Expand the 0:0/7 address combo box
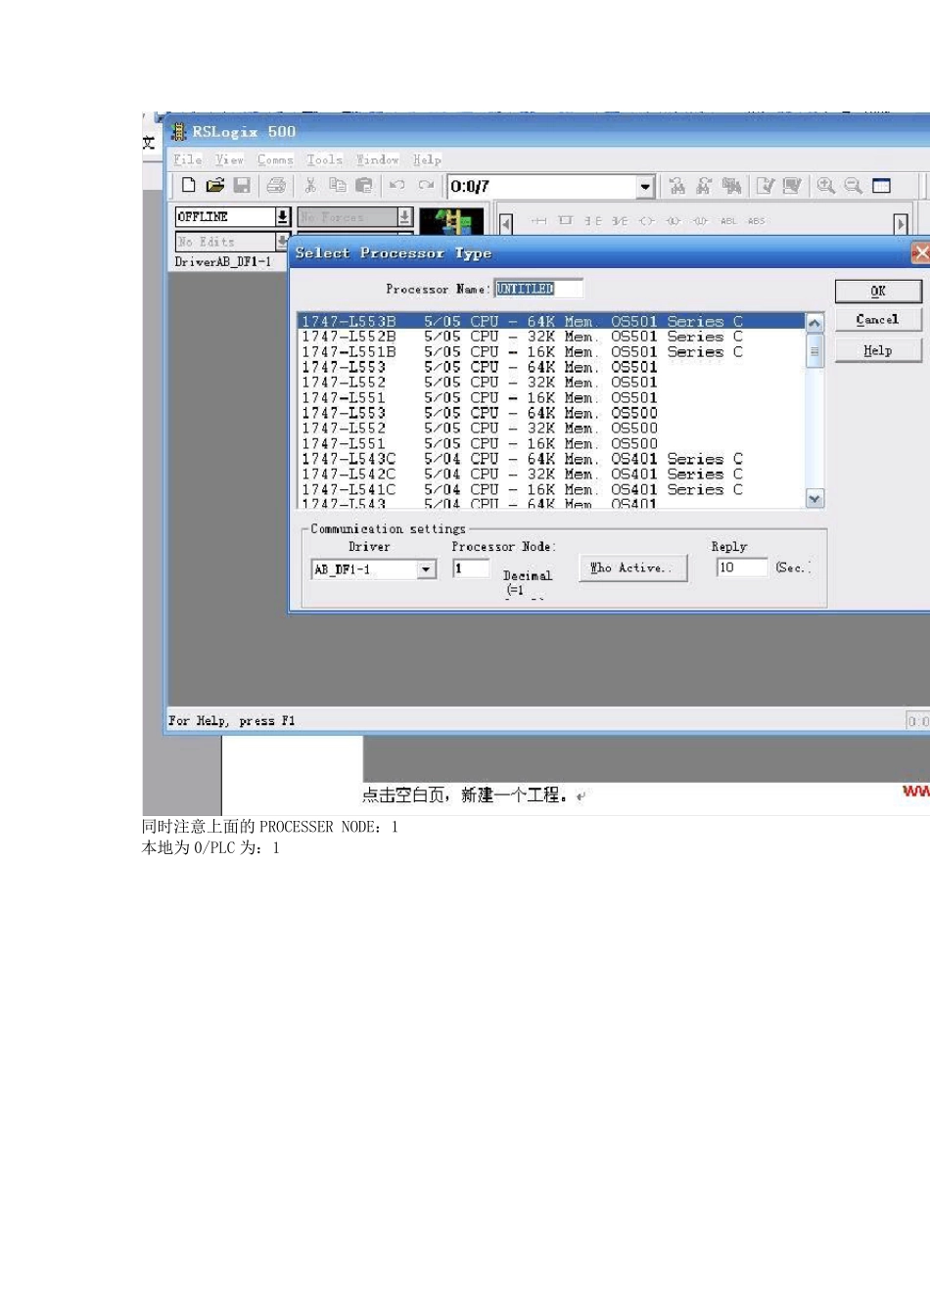The width and height of the screenshot is (930, 1315). [x=645, y=186]
